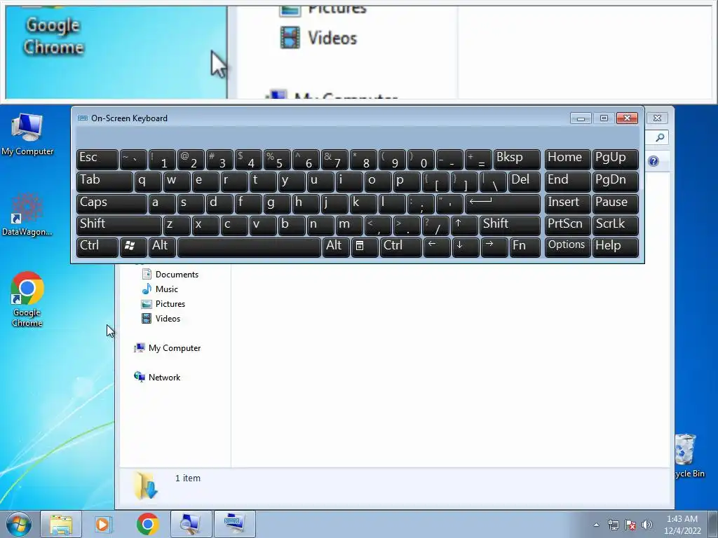Open the Google Chrome desktop shortcut
This screenshot has width=718, height=538.
(27, 299)
